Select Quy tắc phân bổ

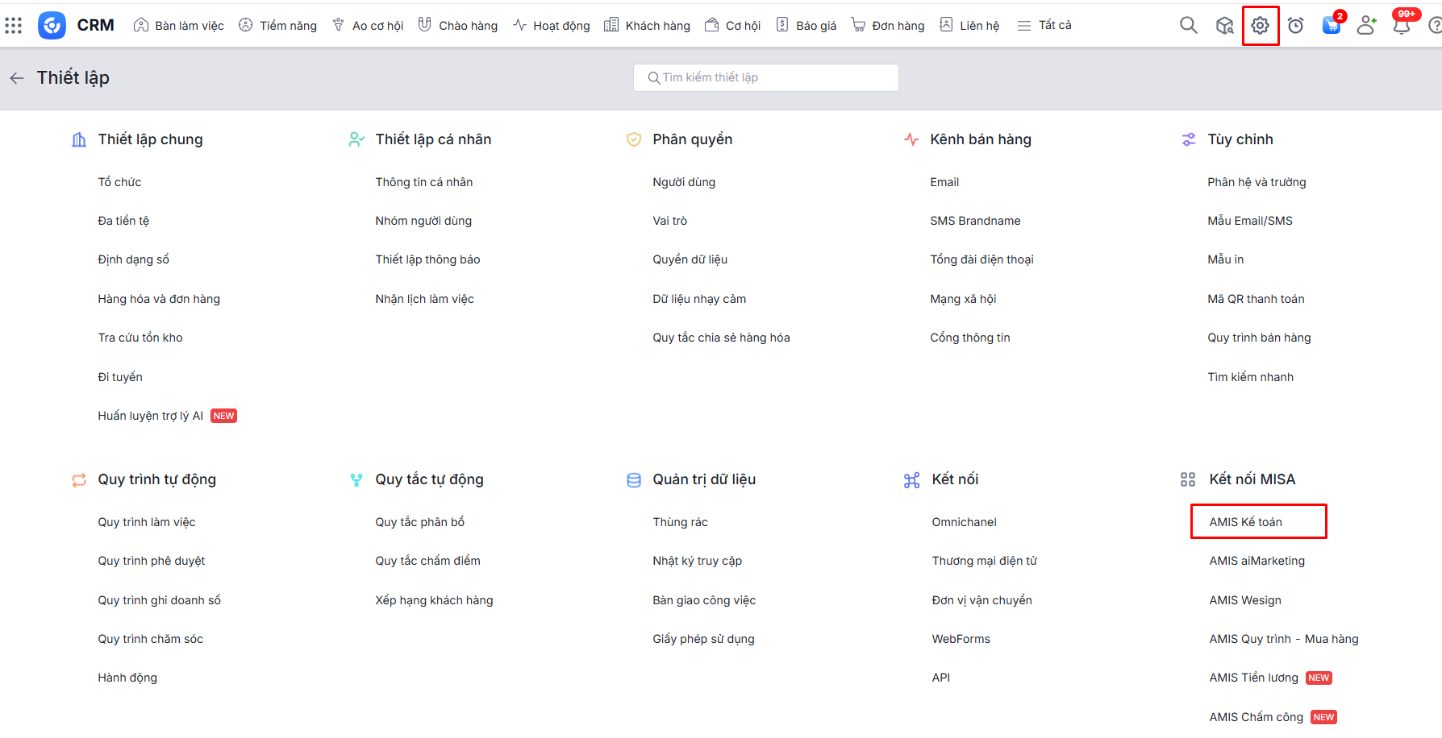[419, 522]
